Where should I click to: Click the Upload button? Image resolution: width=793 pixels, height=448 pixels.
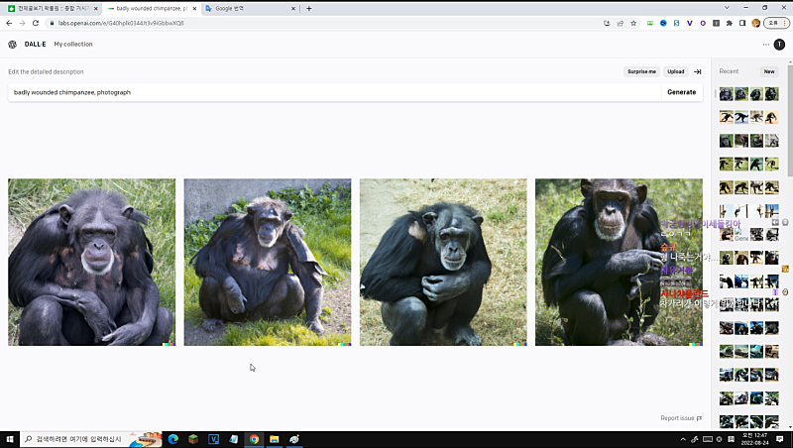click(x=675, y=71)
